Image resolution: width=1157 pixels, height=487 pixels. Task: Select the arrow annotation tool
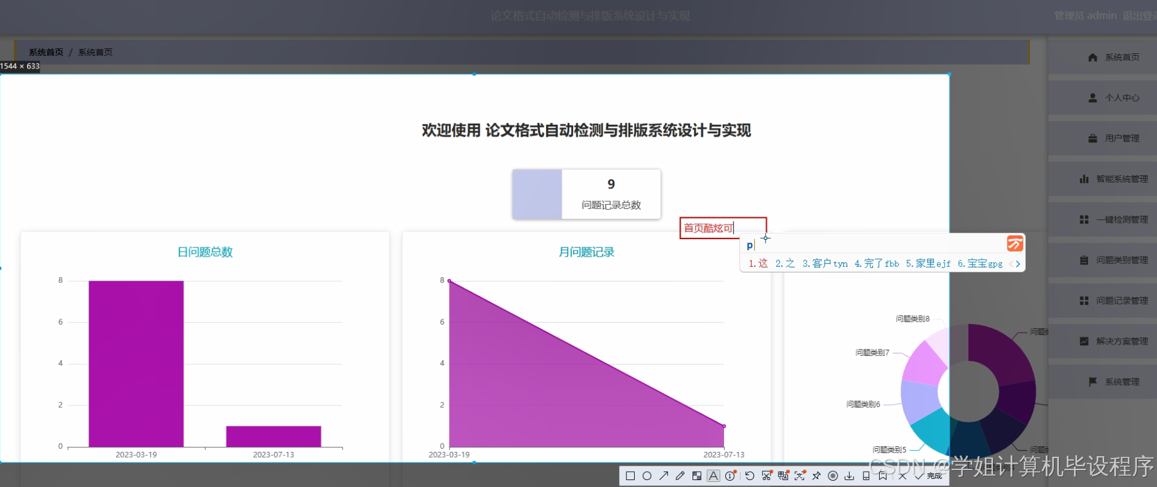(x=664, y=476)
